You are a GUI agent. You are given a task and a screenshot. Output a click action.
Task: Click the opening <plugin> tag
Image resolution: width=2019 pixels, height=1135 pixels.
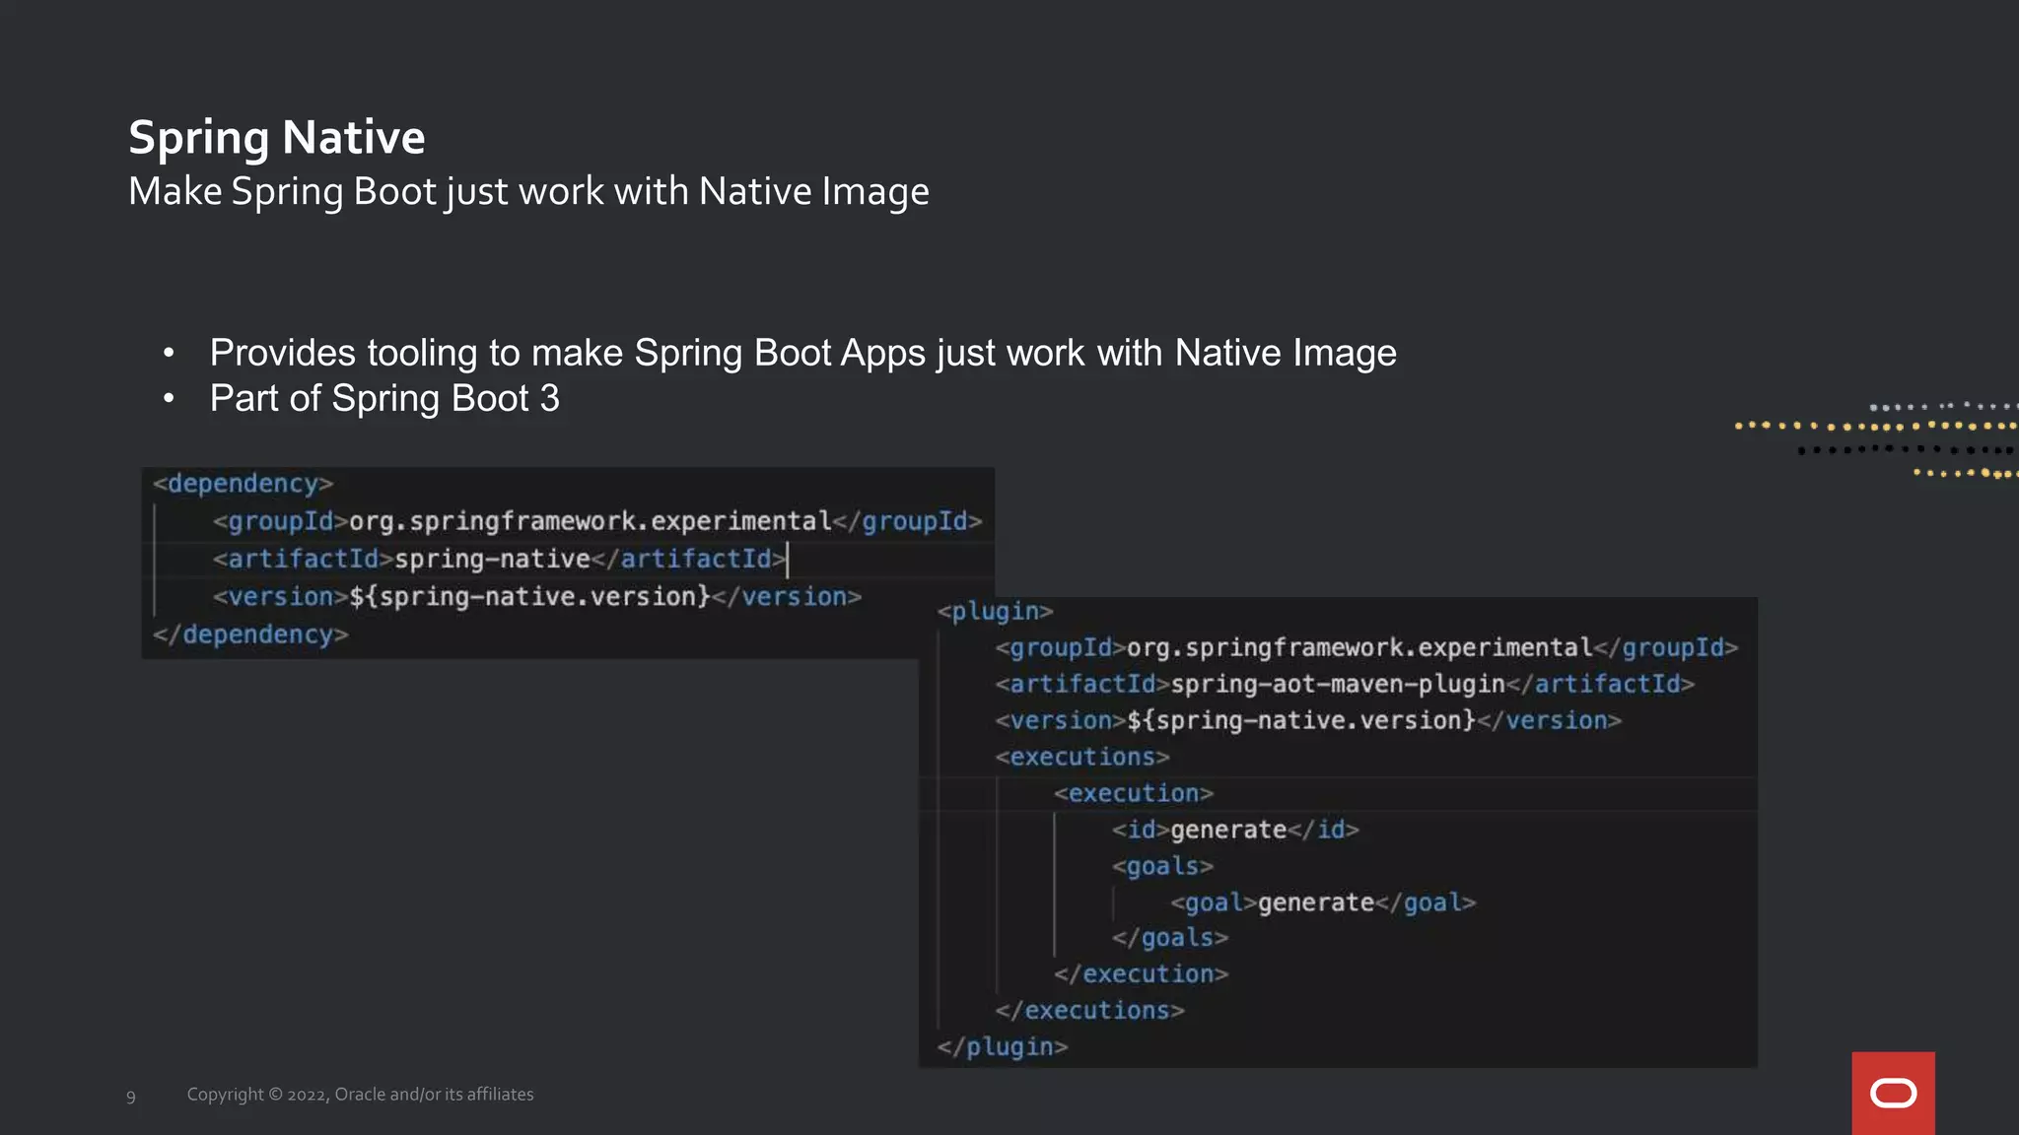pyautogui.click(x=995, y=611)
